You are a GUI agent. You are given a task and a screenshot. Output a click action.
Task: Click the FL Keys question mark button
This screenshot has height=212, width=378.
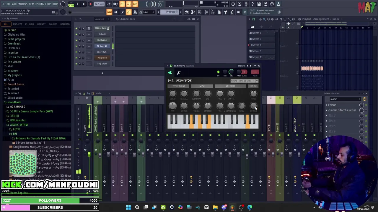click(257, 81)
